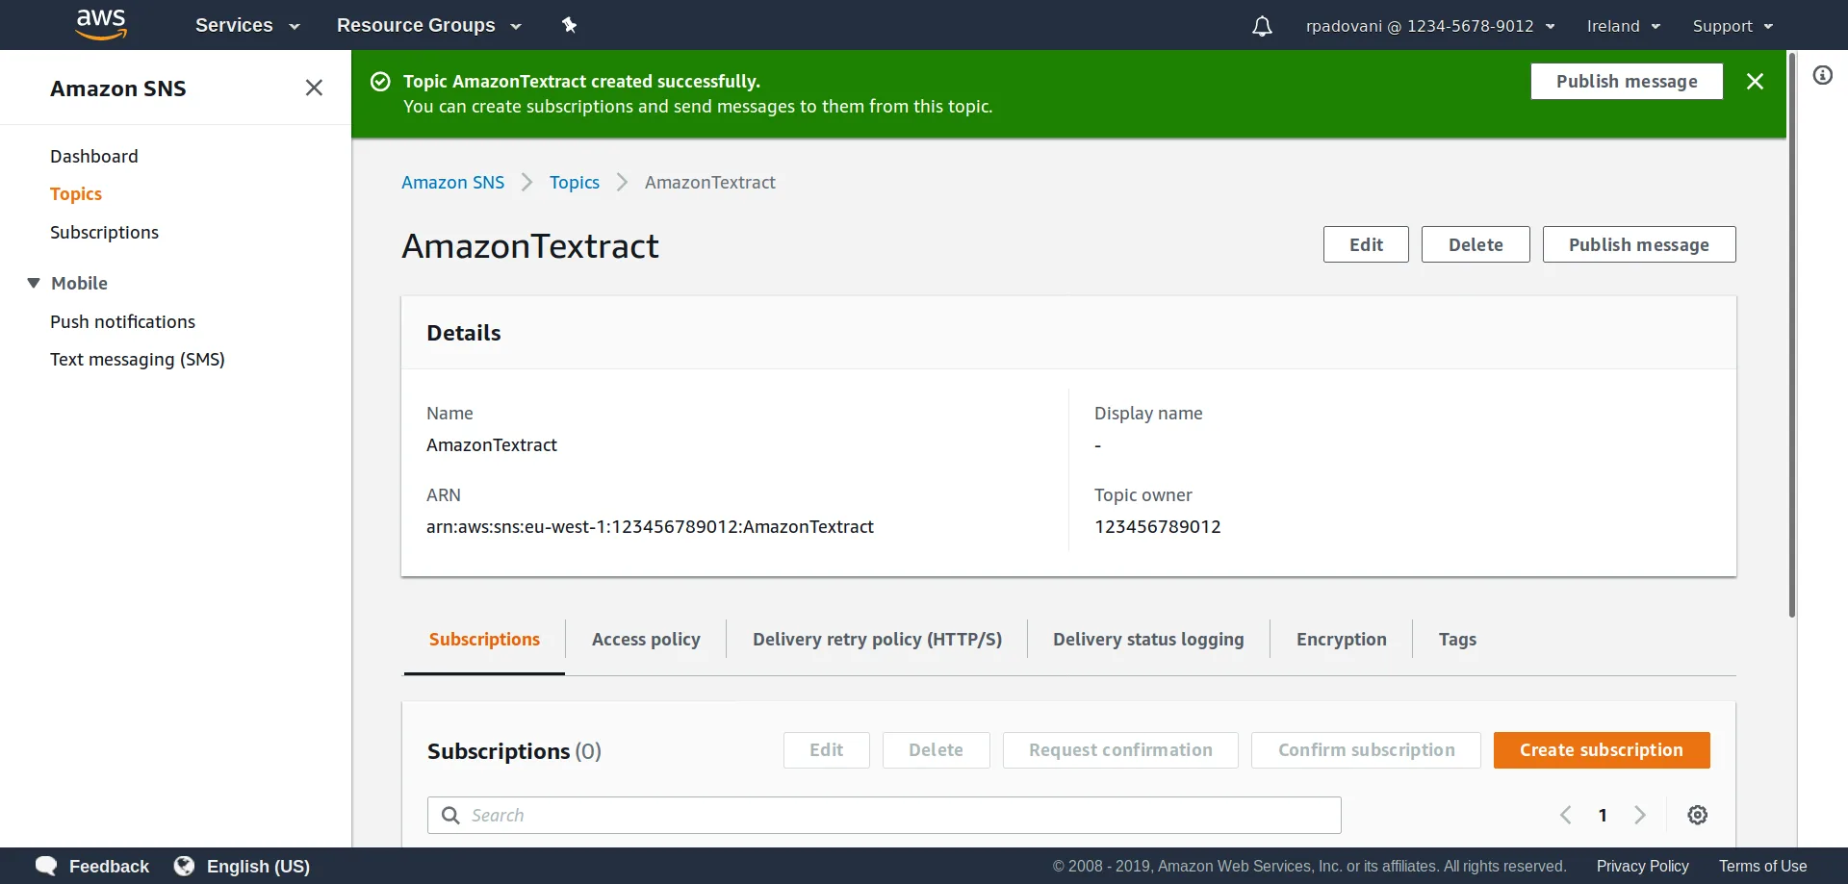Open the Ireland region selector
Viewport: 1848px width, 884px height.
[x=1624, y=26]
